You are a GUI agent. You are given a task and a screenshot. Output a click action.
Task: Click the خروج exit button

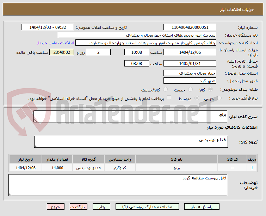click(x=56, y=207)
